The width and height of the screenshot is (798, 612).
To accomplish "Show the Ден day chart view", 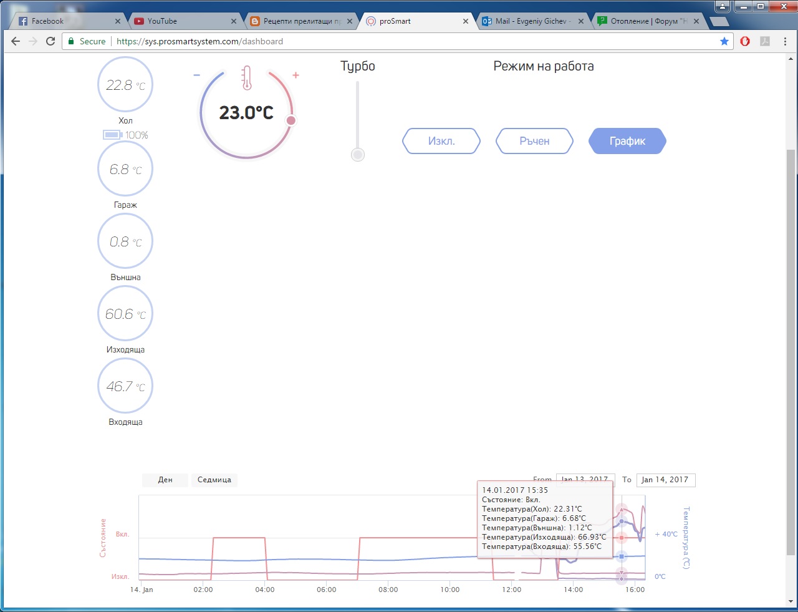I will pos(165,480).
